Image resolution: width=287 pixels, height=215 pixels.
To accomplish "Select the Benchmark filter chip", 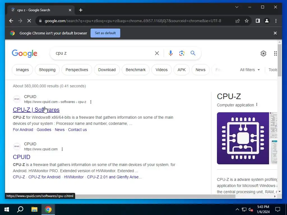I will [x=136, y=70].
